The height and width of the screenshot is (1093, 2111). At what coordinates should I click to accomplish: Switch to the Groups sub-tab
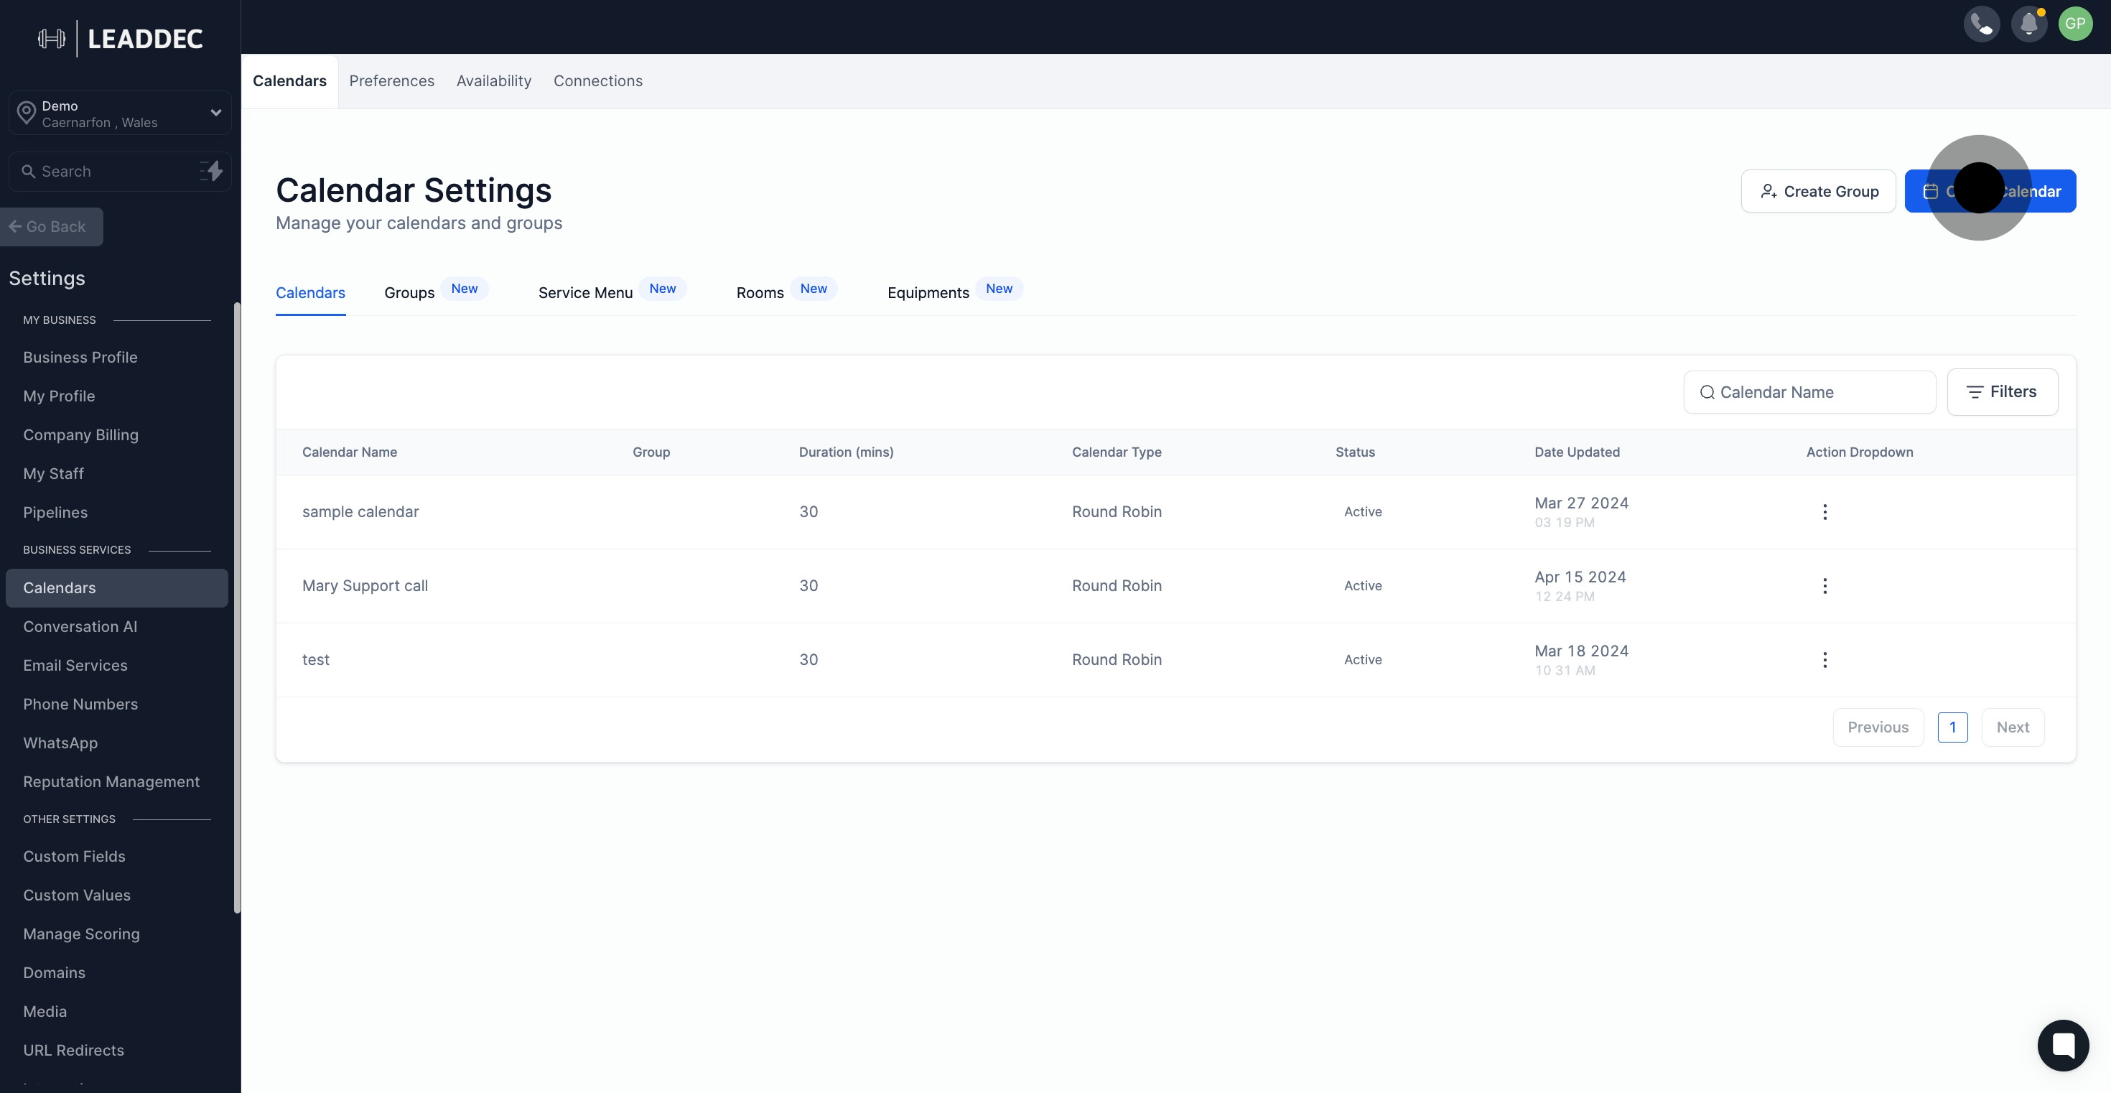pyautogui.click(x=409, y=292)
